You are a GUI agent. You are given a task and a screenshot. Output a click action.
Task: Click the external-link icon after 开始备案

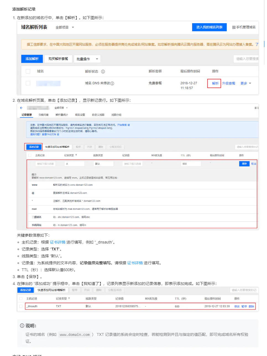point(129,125)
